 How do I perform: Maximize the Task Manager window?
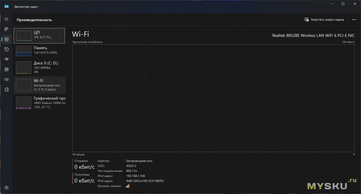pos(342,4)
